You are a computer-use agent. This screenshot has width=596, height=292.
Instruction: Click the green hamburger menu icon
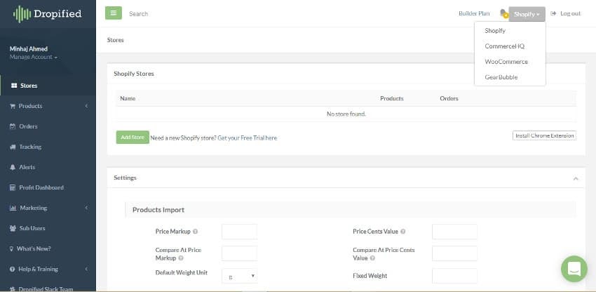point(113,13)
